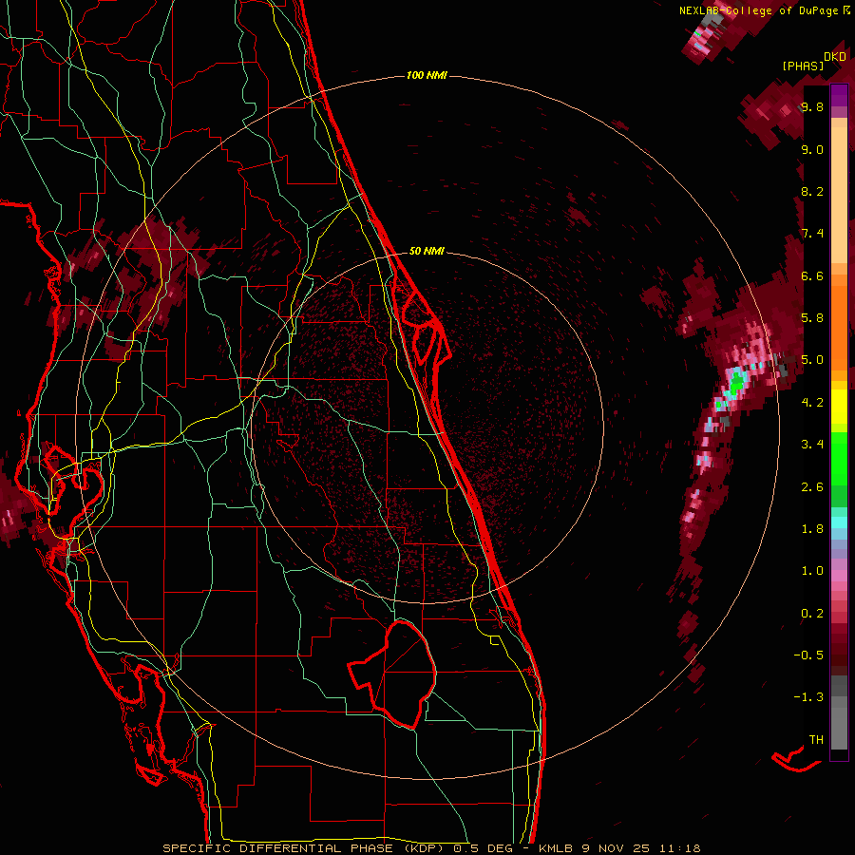Screen dimensions: 855x855
Task: Pick the bright green segment of the color bar
Action: pos(839,459)
